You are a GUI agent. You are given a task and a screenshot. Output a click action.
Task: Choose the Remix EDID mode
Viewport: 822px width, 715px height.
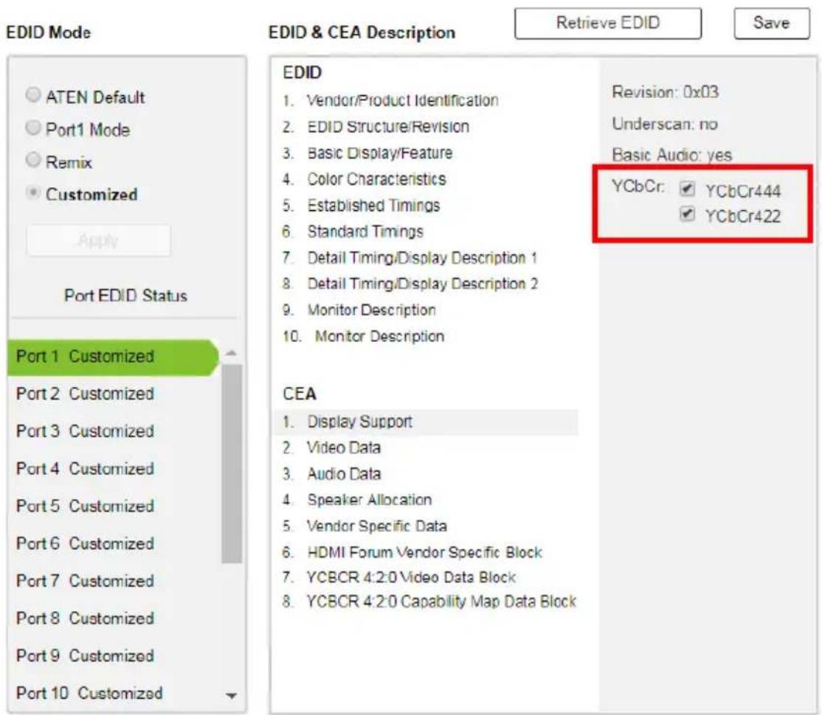click(33, 160)
